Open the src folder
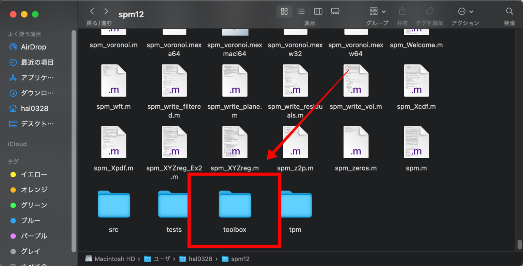The height and width of the screenshot is (266, 523). pyautogui.click(x=114, y=205)
